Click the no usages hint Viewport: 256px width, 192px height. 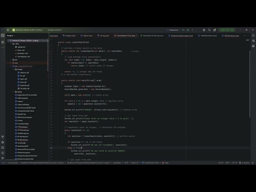(x=135, y=51)
